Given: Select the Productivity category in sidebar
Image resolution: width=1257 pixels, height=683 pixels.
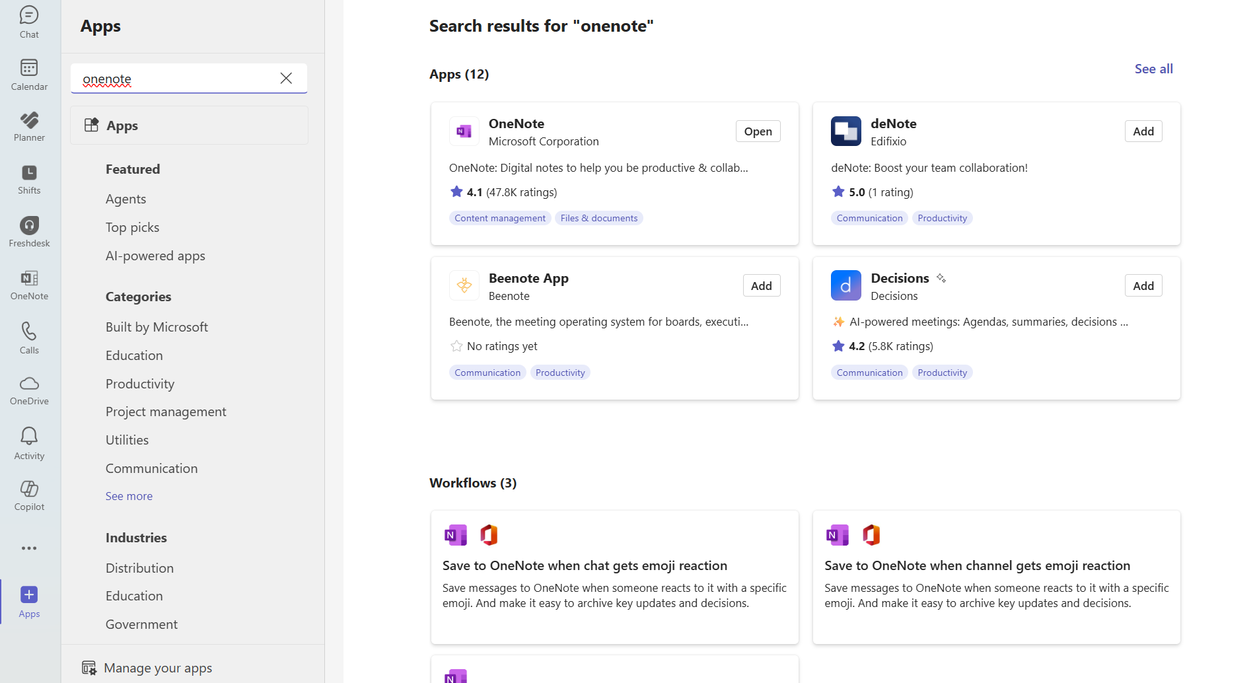Looking at the screenshot, I should 140,384.
